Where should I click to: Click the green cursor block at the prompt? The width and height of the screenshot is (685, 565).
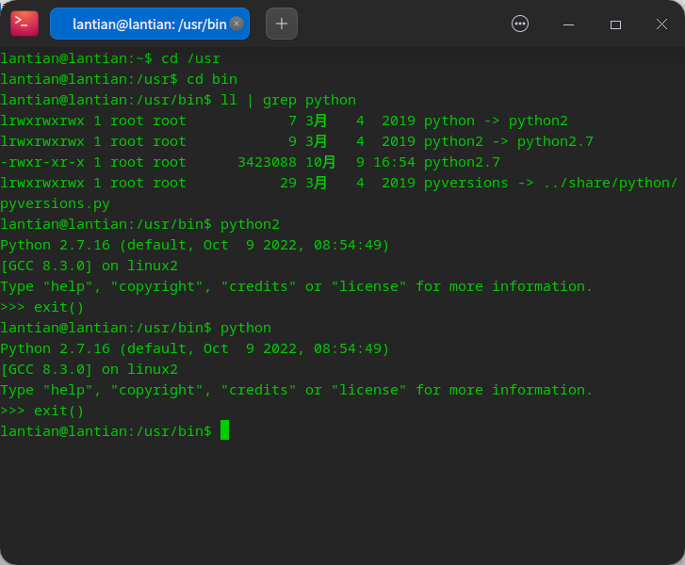[224, 430]
